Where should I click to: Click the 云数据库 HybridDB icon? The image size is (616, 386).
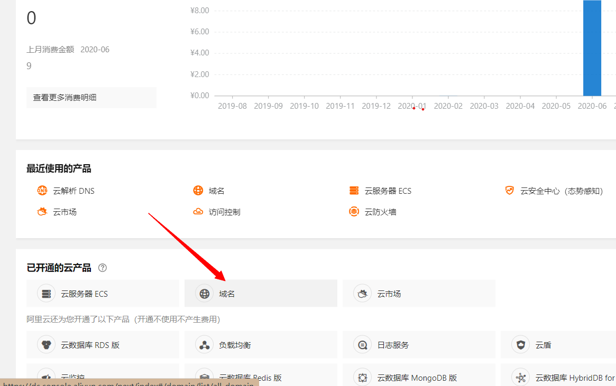520,378
